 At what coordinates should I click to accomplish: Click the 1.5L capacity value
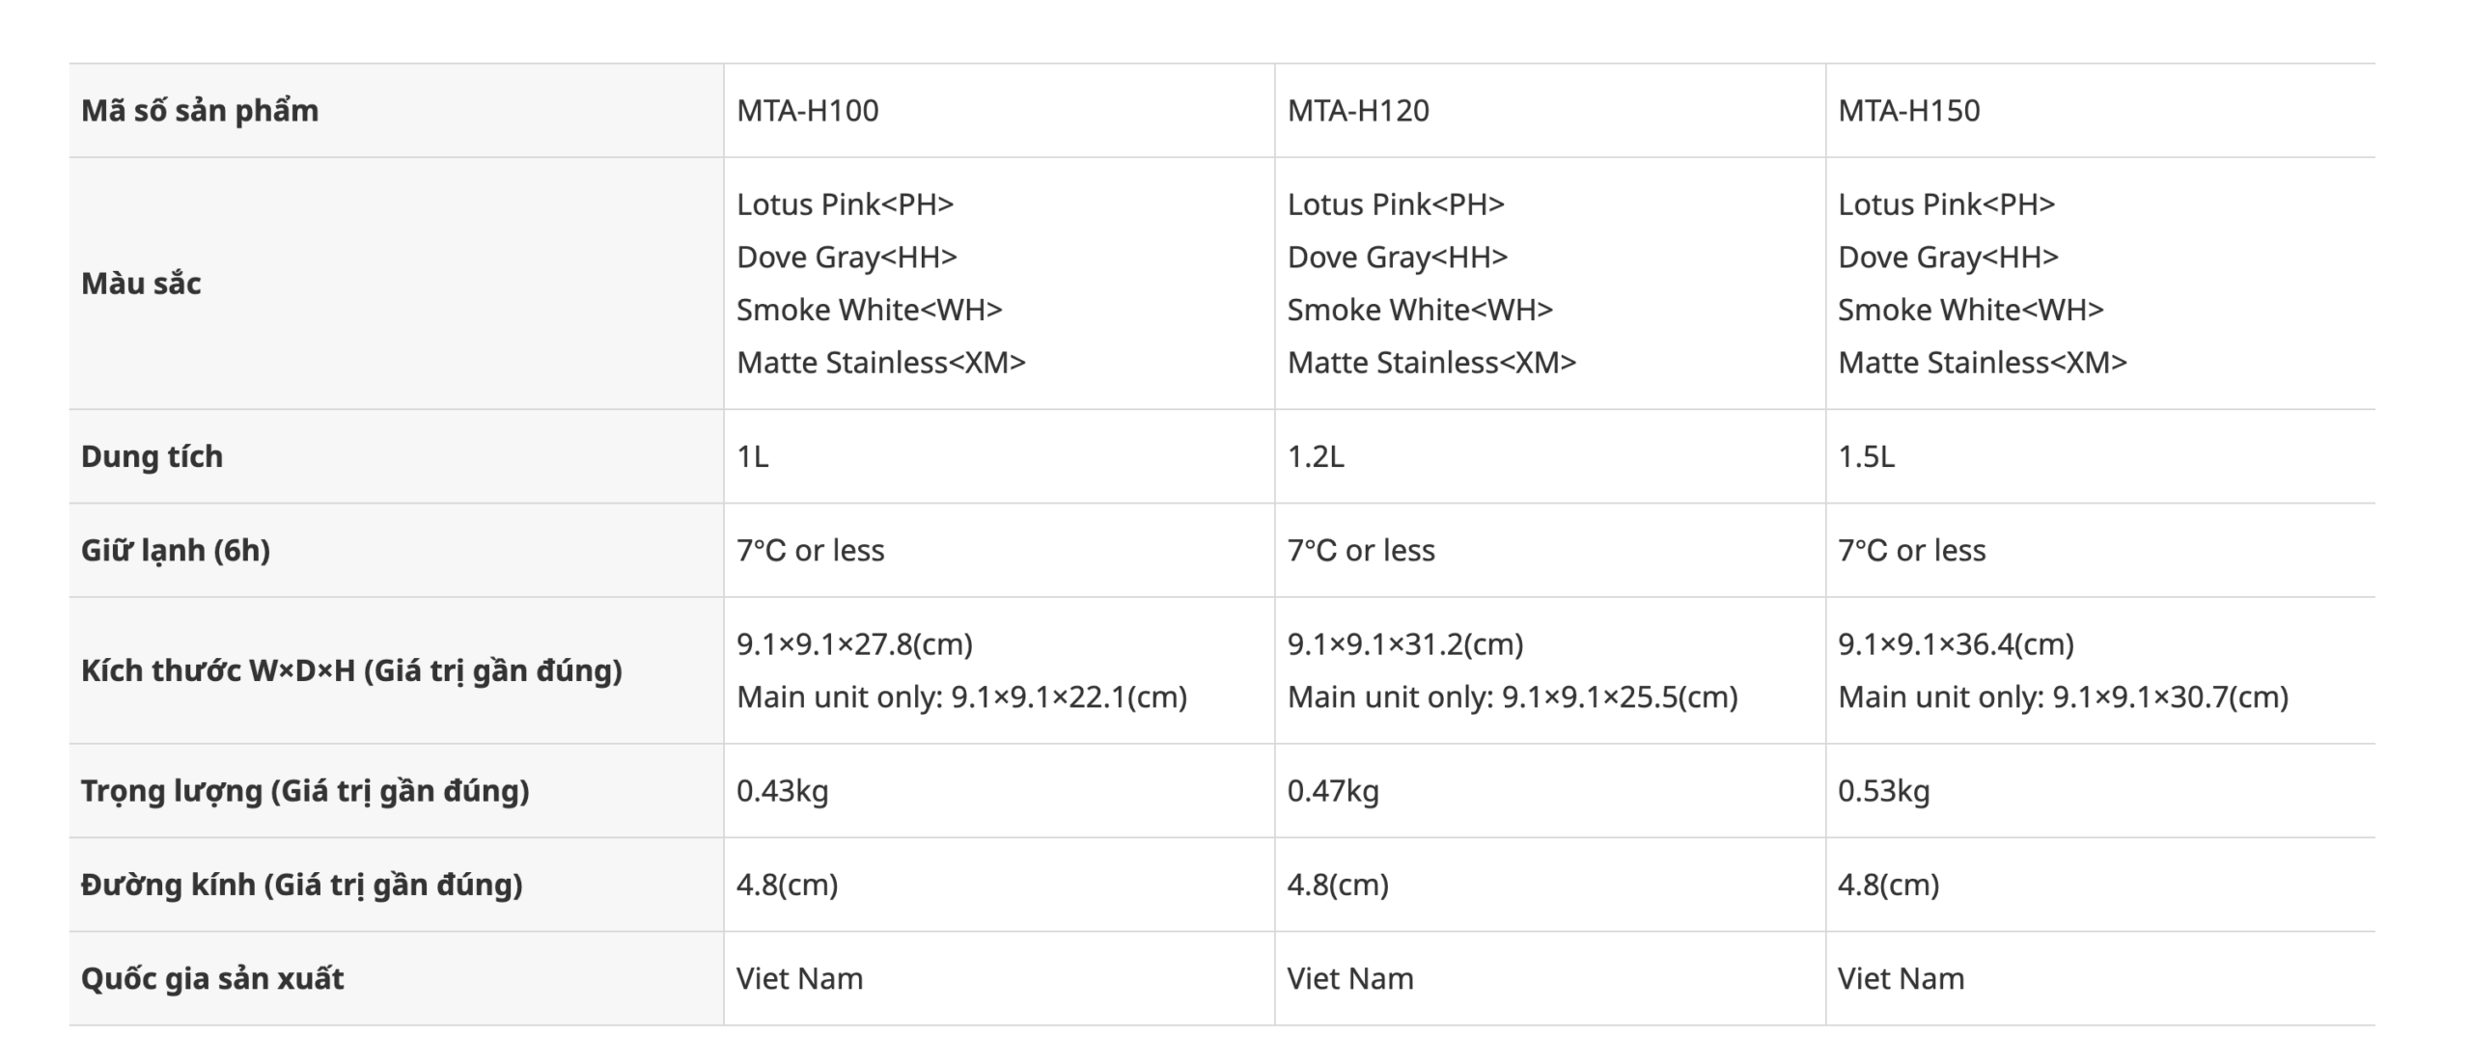1866,456
